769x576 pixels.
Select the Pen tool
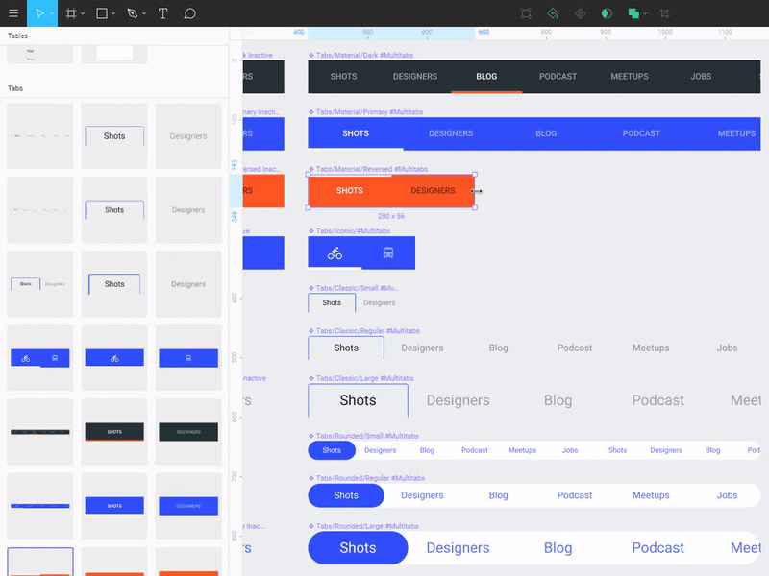(x=134, y=13)
